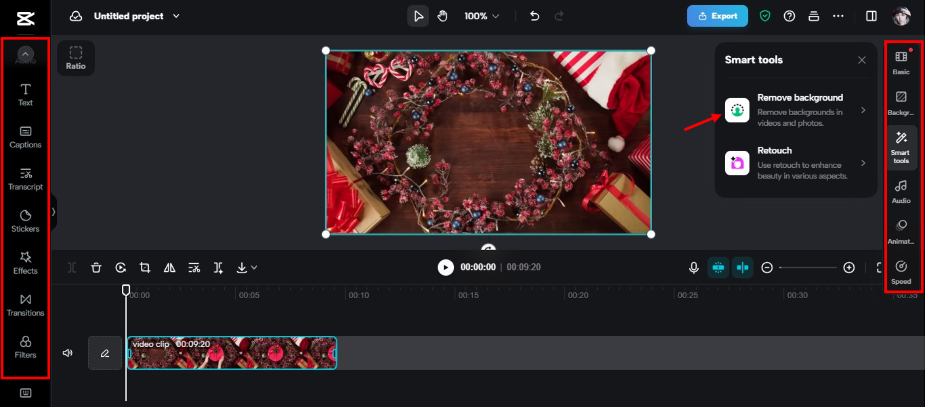Screen dimensions: 926x407
Task: Switch to the Audio tab on the right
Action: click(x=901, y=192)
